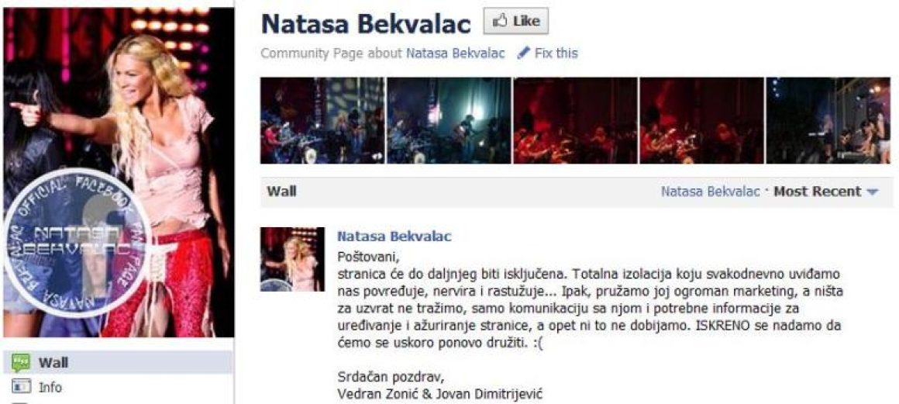Image resolution: width=899 pixels, height=404 pixels.
Task: Select the Wall tab in left sidebar
Action: point(117,362)
